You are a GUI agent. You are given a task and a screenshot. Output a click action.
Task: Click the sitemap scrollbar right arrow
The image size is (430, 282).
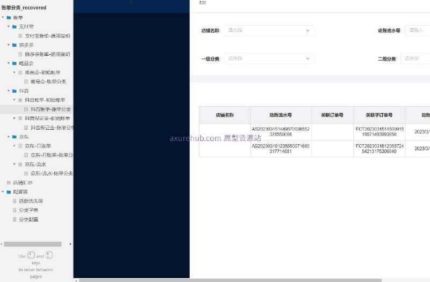coord(70,244)
